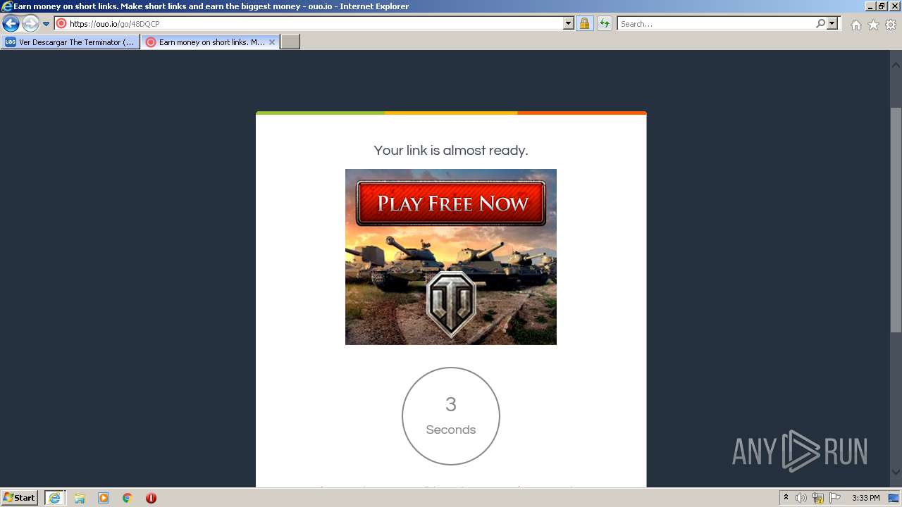Click the page vertical scrollbar thumb

pyautogui.click(x=896, y=220)
